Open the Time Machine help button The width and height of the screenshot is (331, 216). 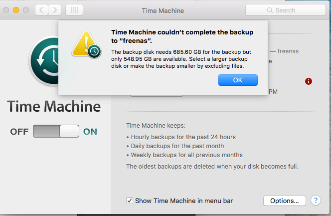coord(316,201)
